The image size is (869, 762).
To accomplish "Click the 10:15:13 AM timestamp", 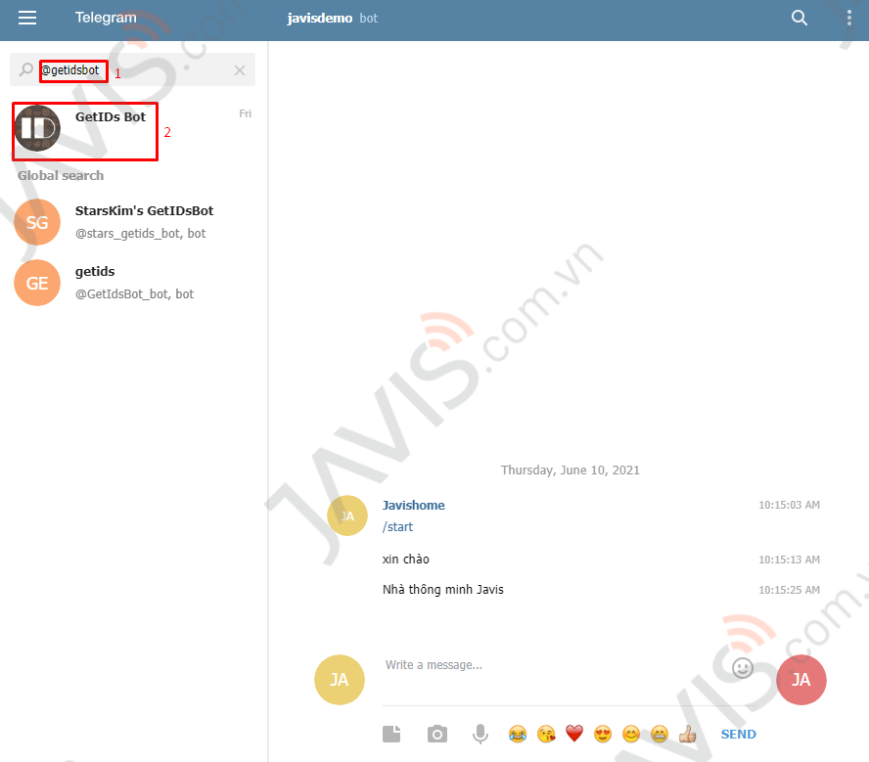I will click(789, 560).
